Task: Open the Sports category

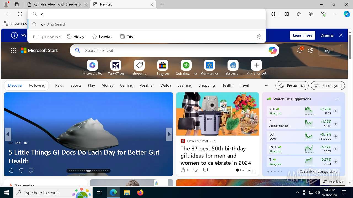Action: [x=76, y=85]
